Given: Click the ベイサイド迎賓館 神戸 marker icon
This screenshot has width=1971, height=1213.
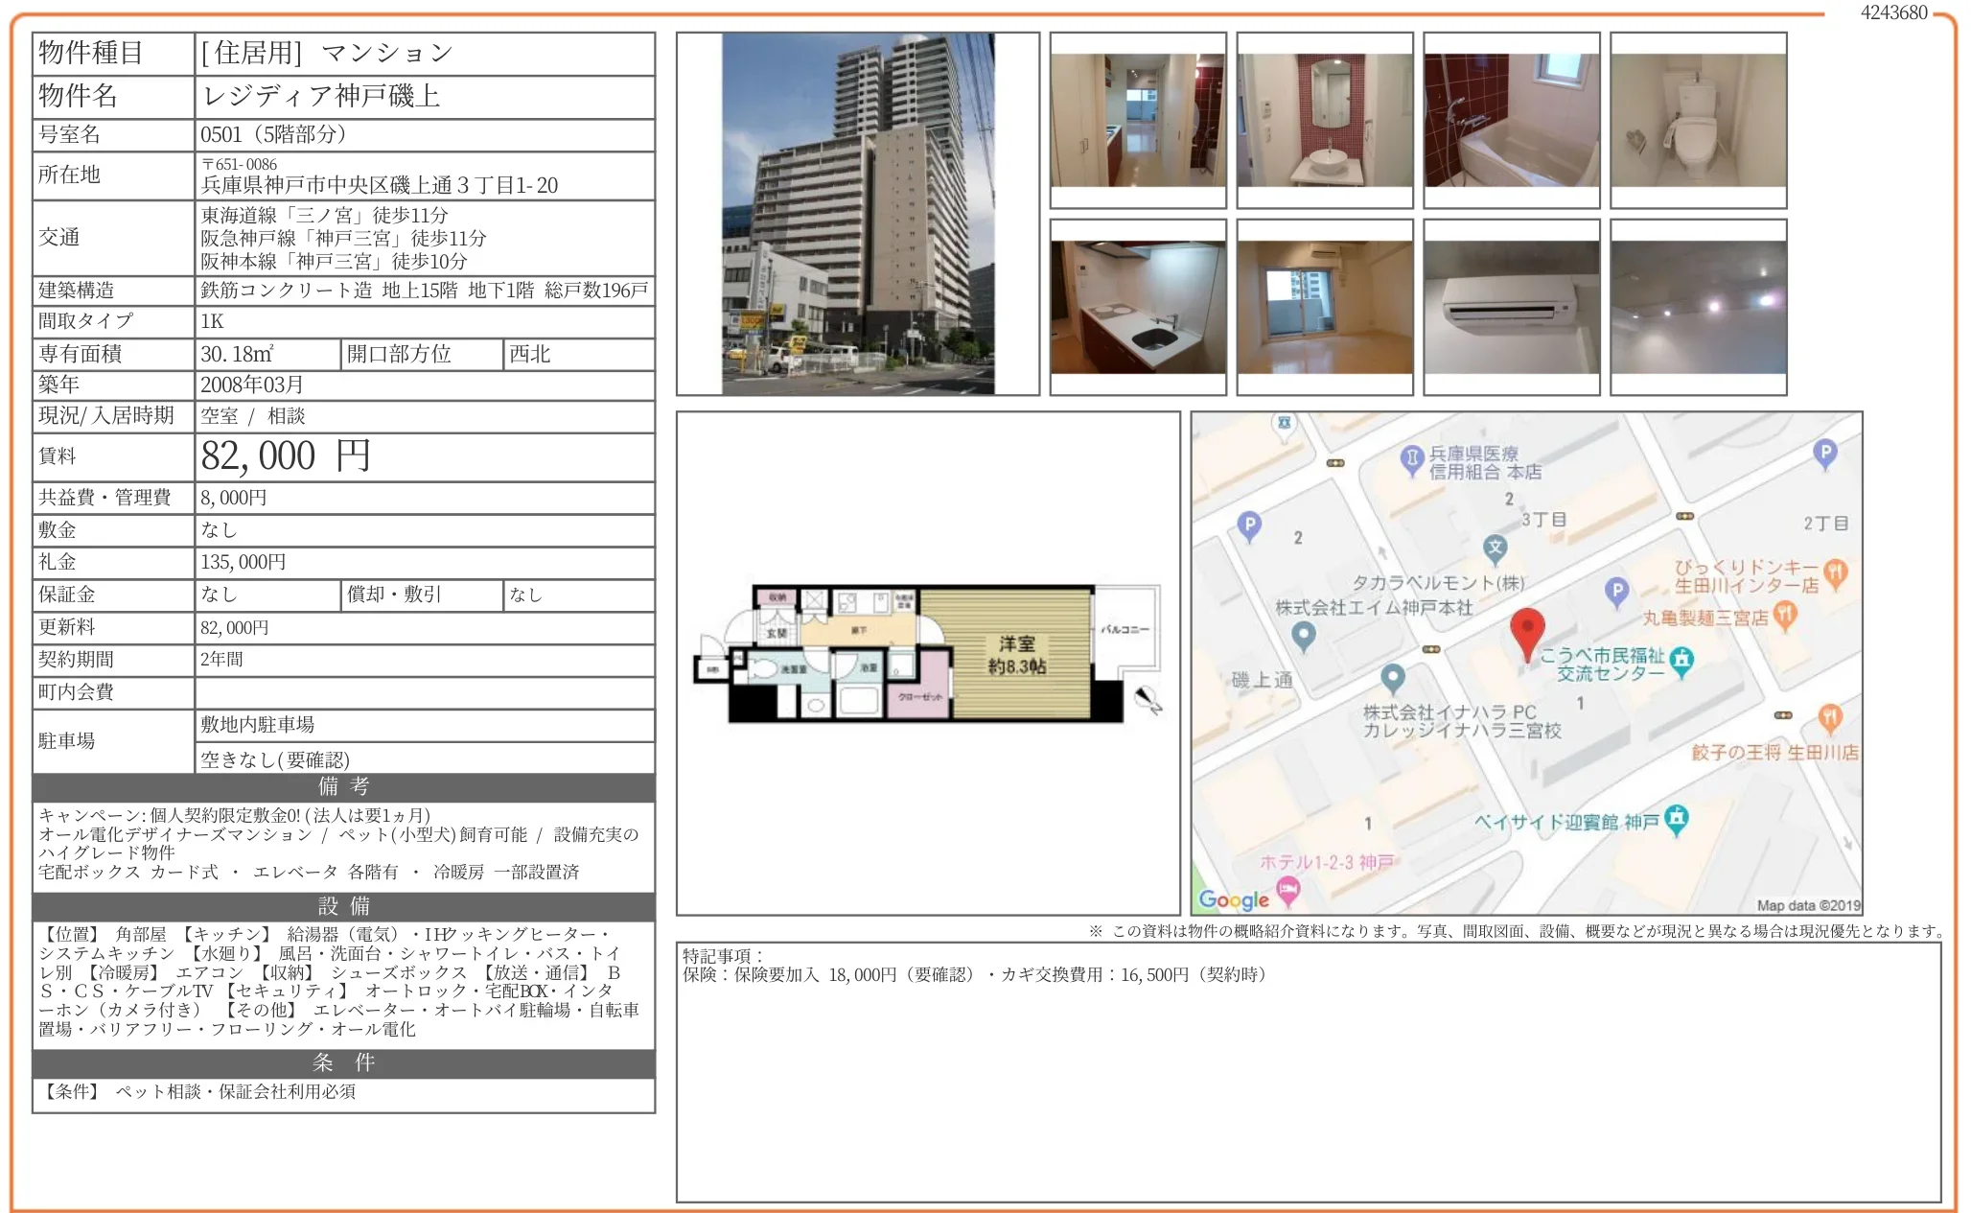Looking at the screenshot, I should [1676, 818].
